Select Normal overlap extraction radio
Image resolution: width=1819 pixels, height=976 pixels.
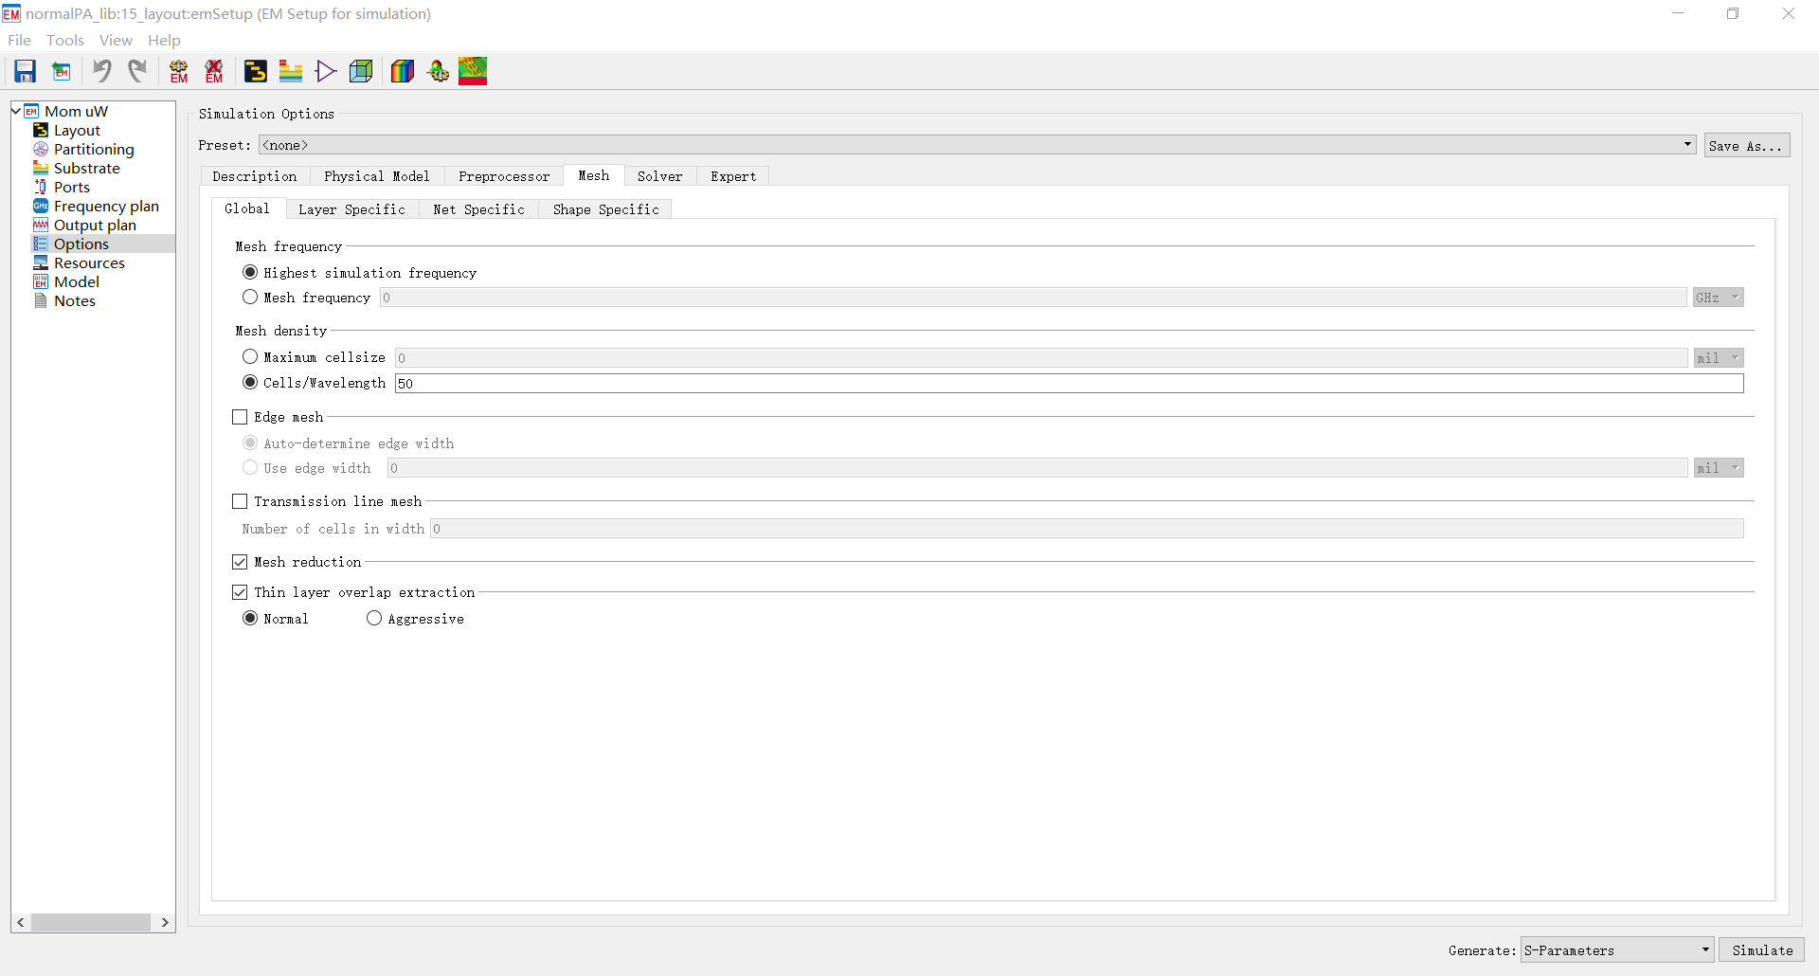250,618
